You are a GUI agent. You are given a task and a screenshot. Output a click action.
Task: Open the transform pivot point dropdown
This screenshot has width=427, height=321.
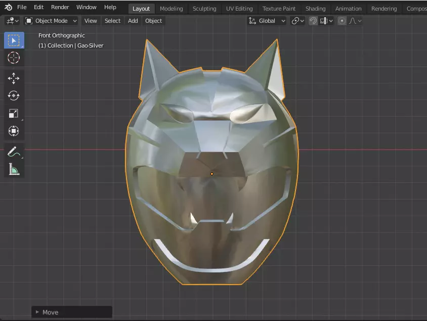(x=297, y=21)
